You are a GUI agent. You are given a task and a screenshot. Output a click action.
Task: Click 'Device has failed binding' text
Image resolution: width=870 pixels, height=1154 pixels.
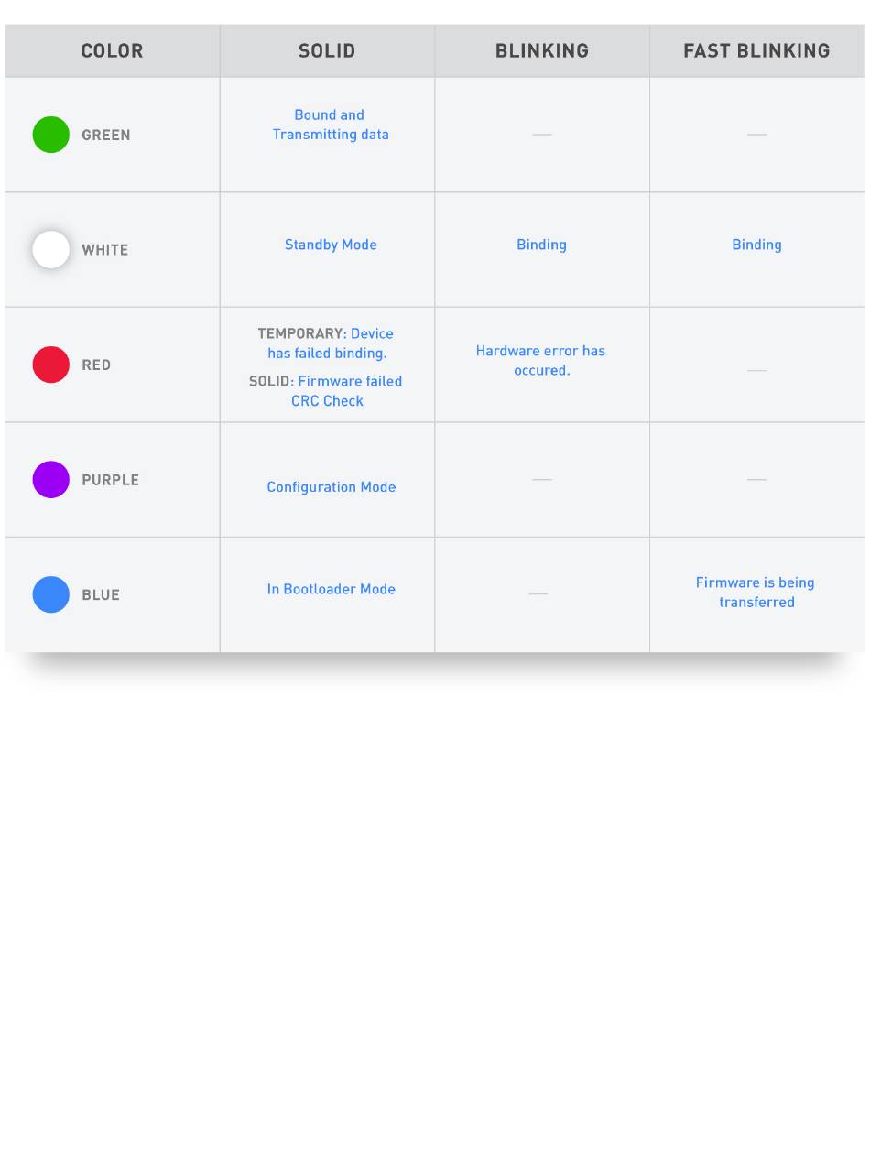point(327,343)
